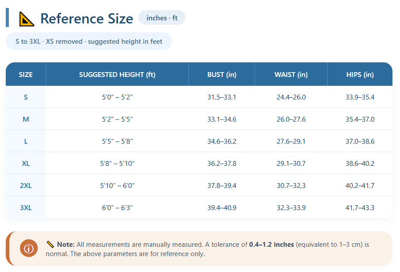Choose the L size row label
The image size is (400, 272).
pyautogui.click(x=26, y=141)
